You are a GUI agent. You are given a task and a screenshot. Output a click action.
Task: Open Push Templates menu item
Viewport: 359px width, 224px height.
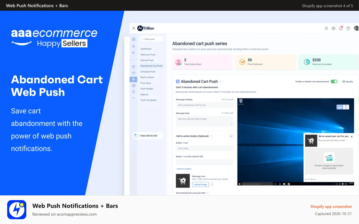[149, 100]
